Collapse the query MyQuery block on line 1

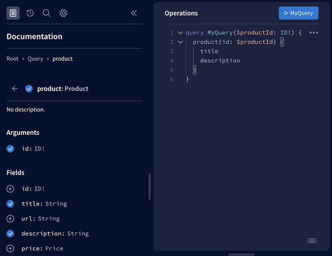[180, 33]
